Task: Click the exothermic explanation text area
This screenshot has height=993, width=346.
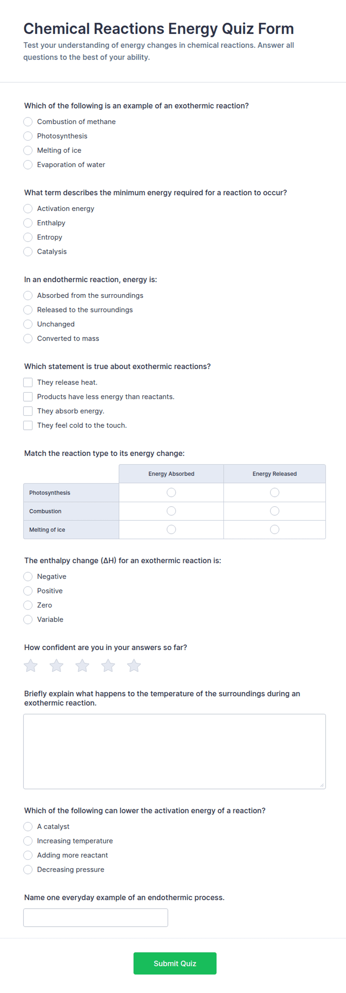Action: (x=174, y=751)
